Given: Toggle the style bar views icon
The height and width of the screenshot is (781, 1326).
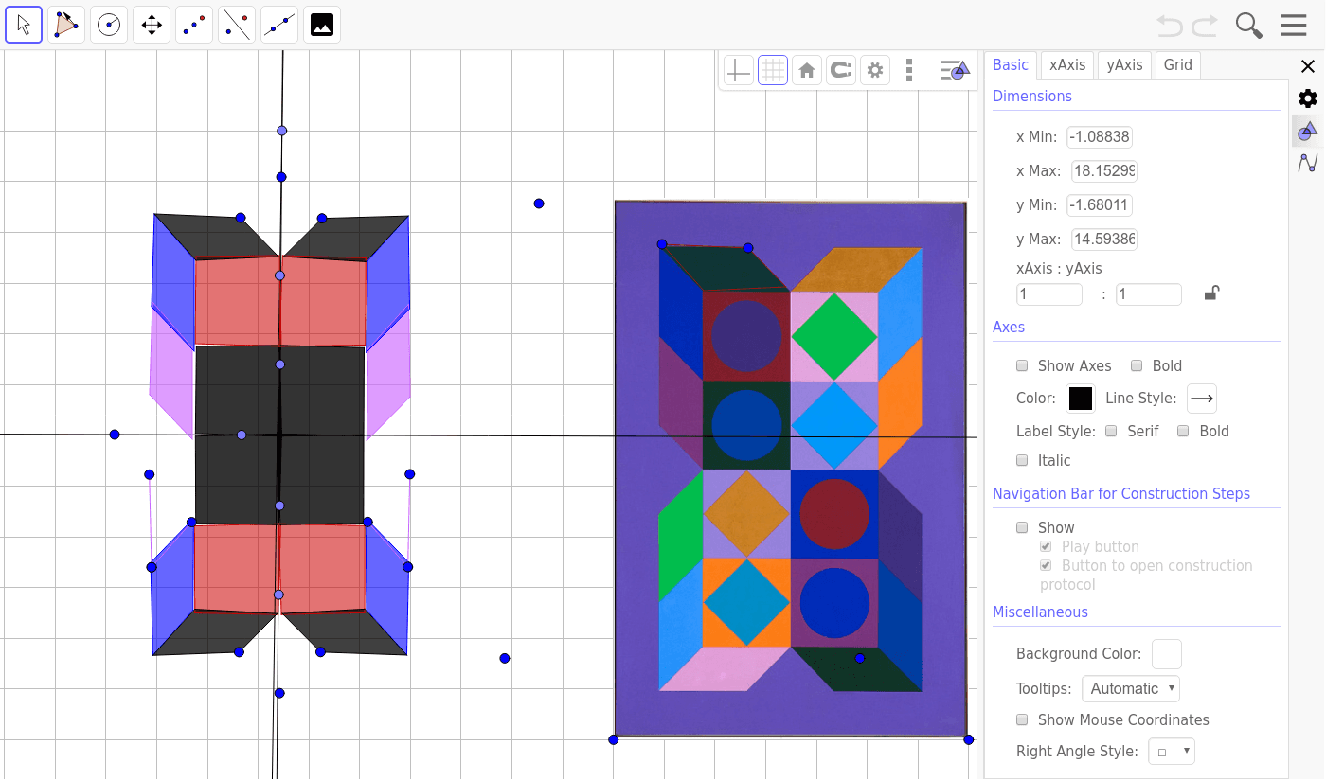Looking at the screenshot, I should pyautogui.click(x=956, y=70).
